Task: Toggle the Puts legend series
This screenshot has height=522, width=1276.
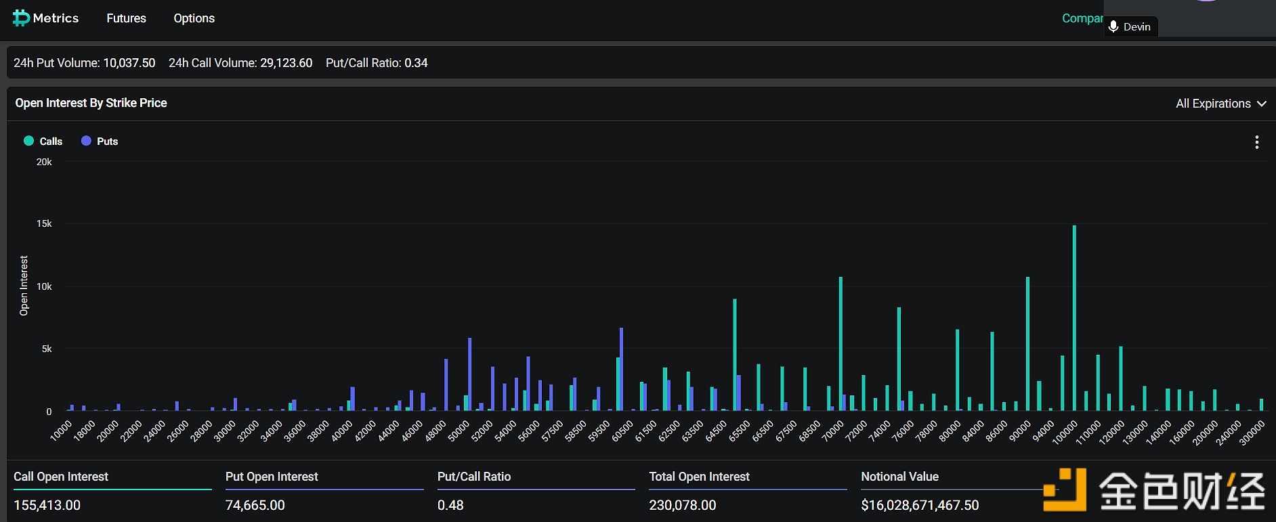Action: click(x=100, y=141)
